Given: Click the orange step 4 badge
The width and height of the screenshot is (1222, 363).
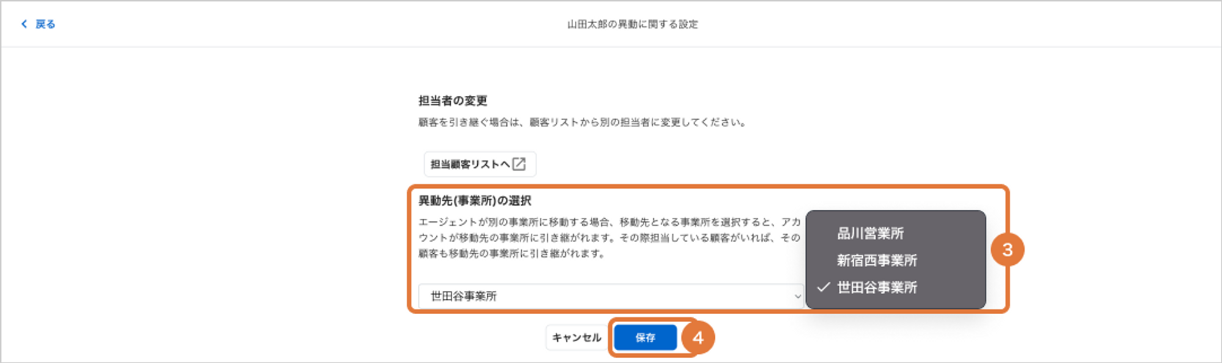Looking at the screenshot, I should click(698, 337).
